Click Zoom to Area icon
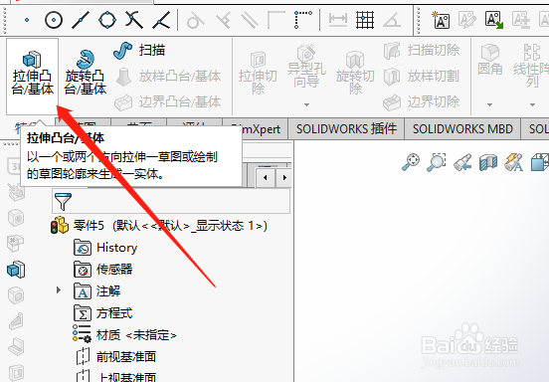 pyautogui.click(x=437, y=162)
